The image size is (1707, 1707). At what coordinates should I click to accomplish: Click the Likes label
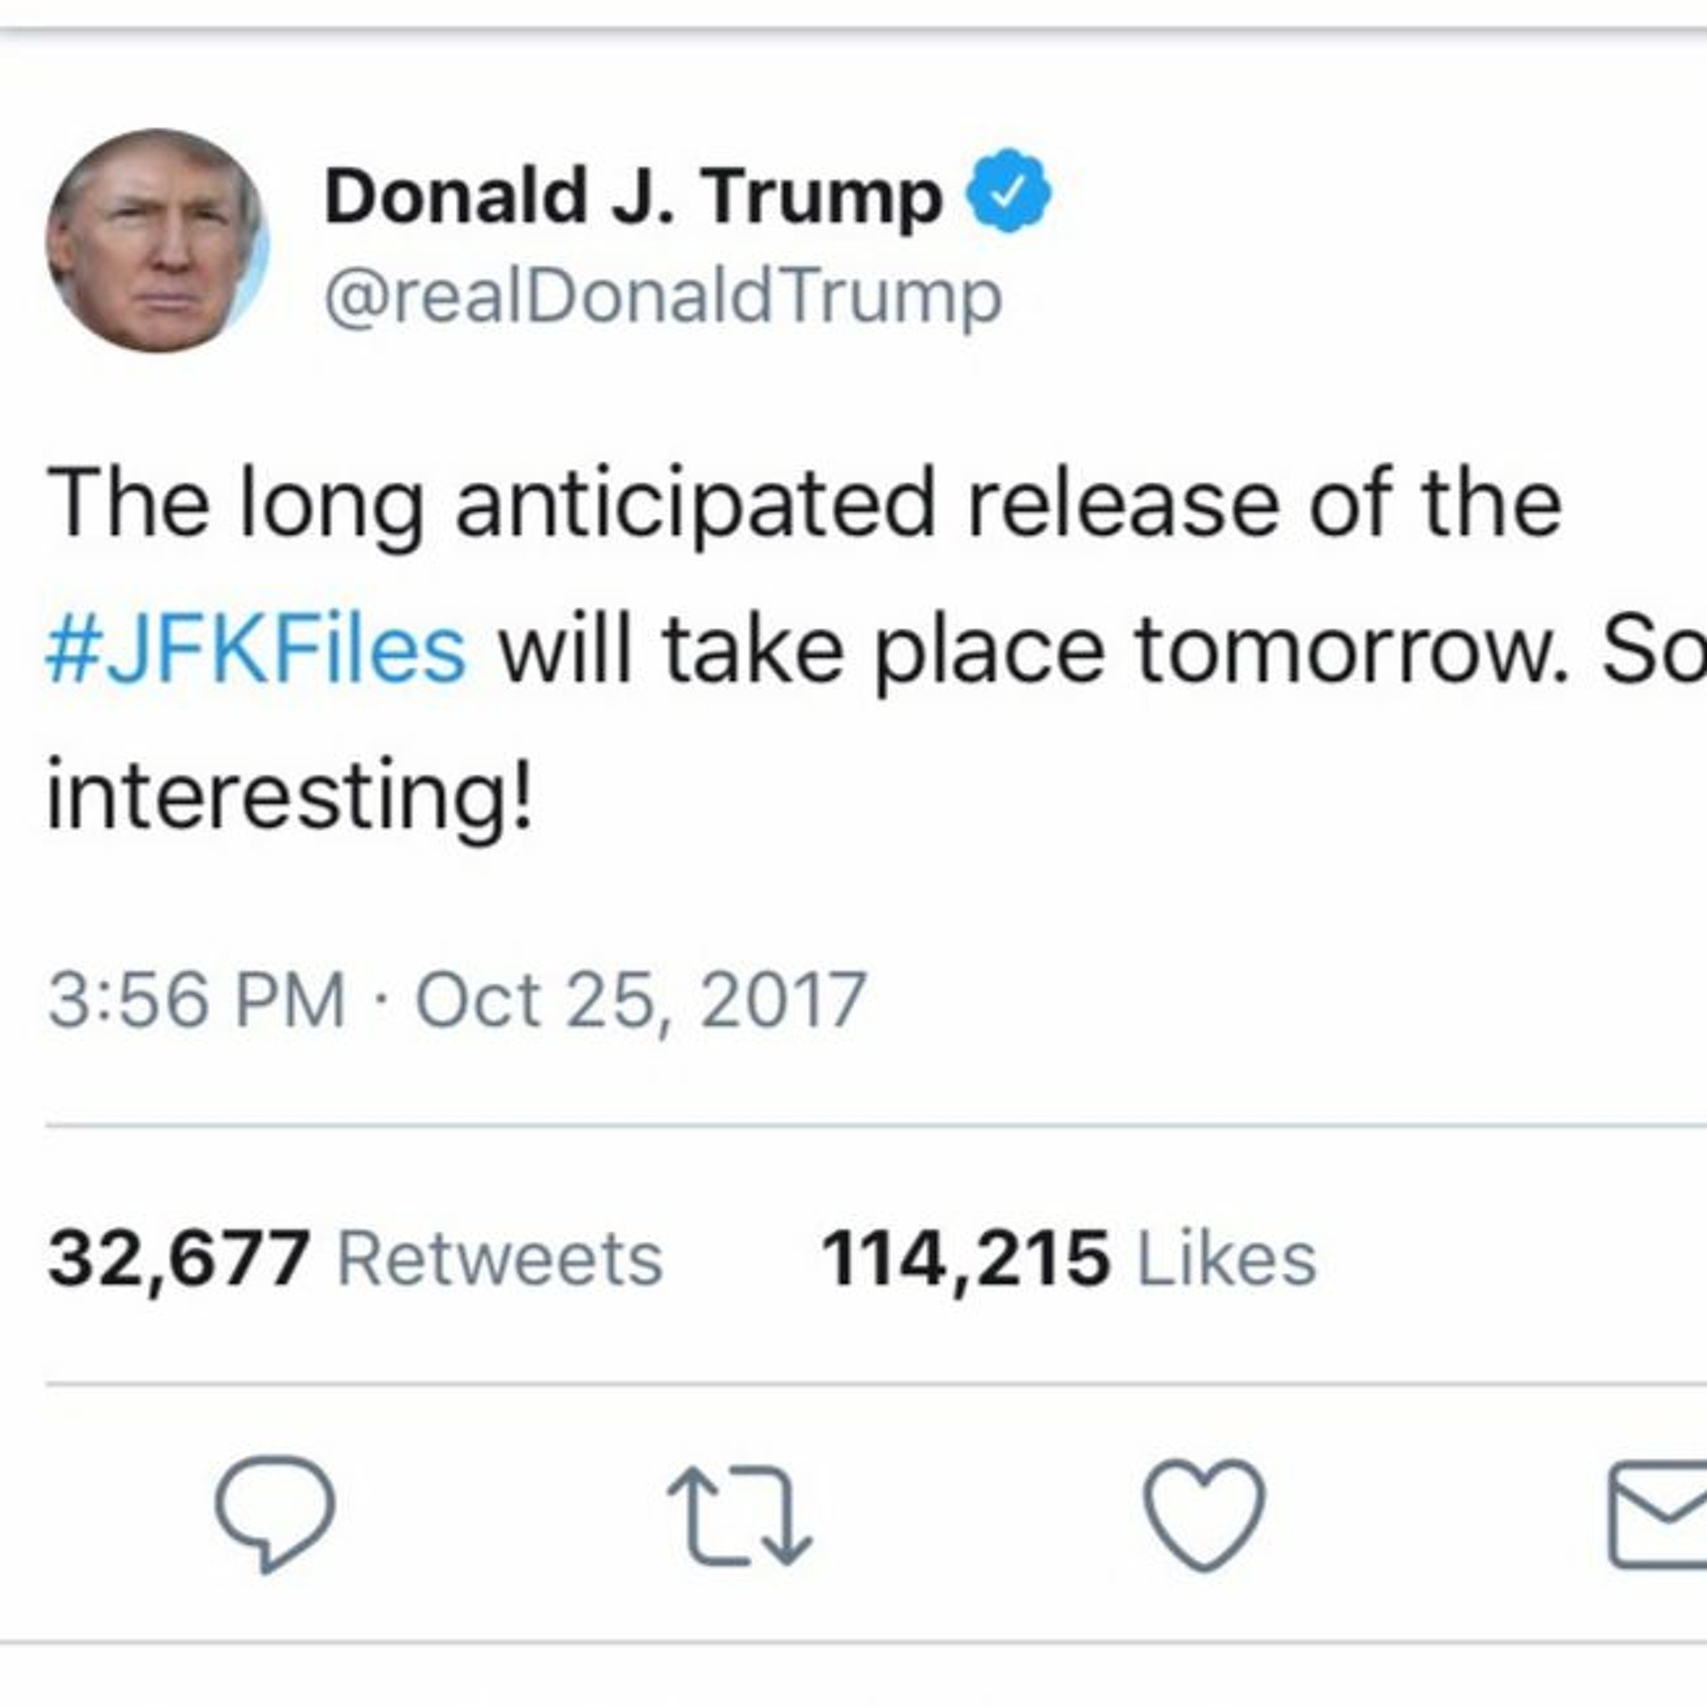[x=1226, y=1258]
